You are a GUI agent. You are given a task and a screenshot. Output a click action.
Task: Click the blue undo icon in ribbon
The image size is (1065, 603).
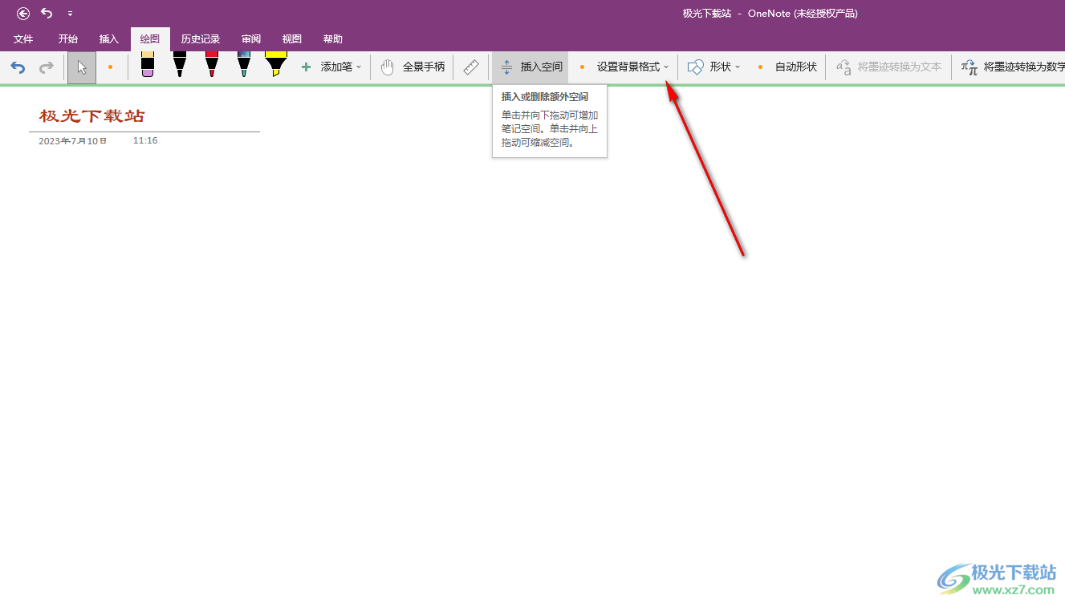point(18,67)
